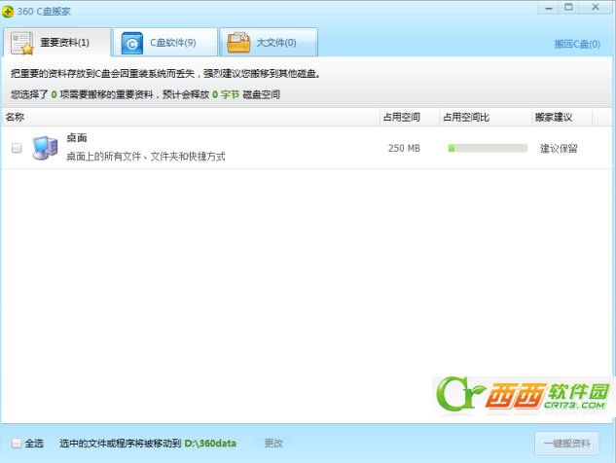
Task: Click the 大文件 folder icon
Action: coord(238,43)
